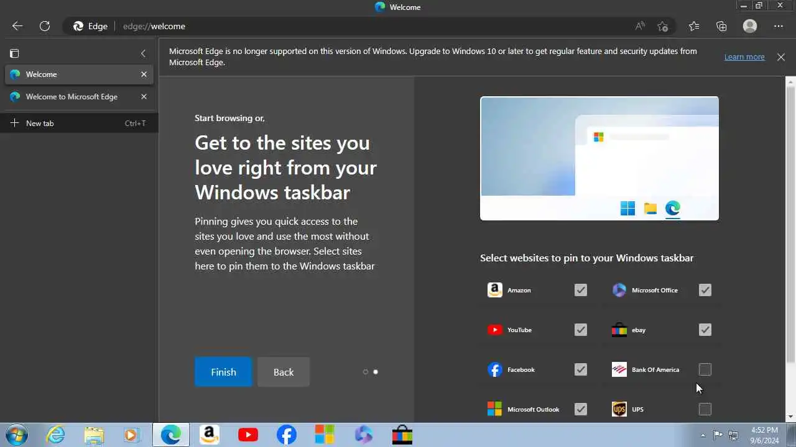Show hidden system tray icons arrow
The width and height of the screenshot is (796, 447).
[x=703, y=435]
